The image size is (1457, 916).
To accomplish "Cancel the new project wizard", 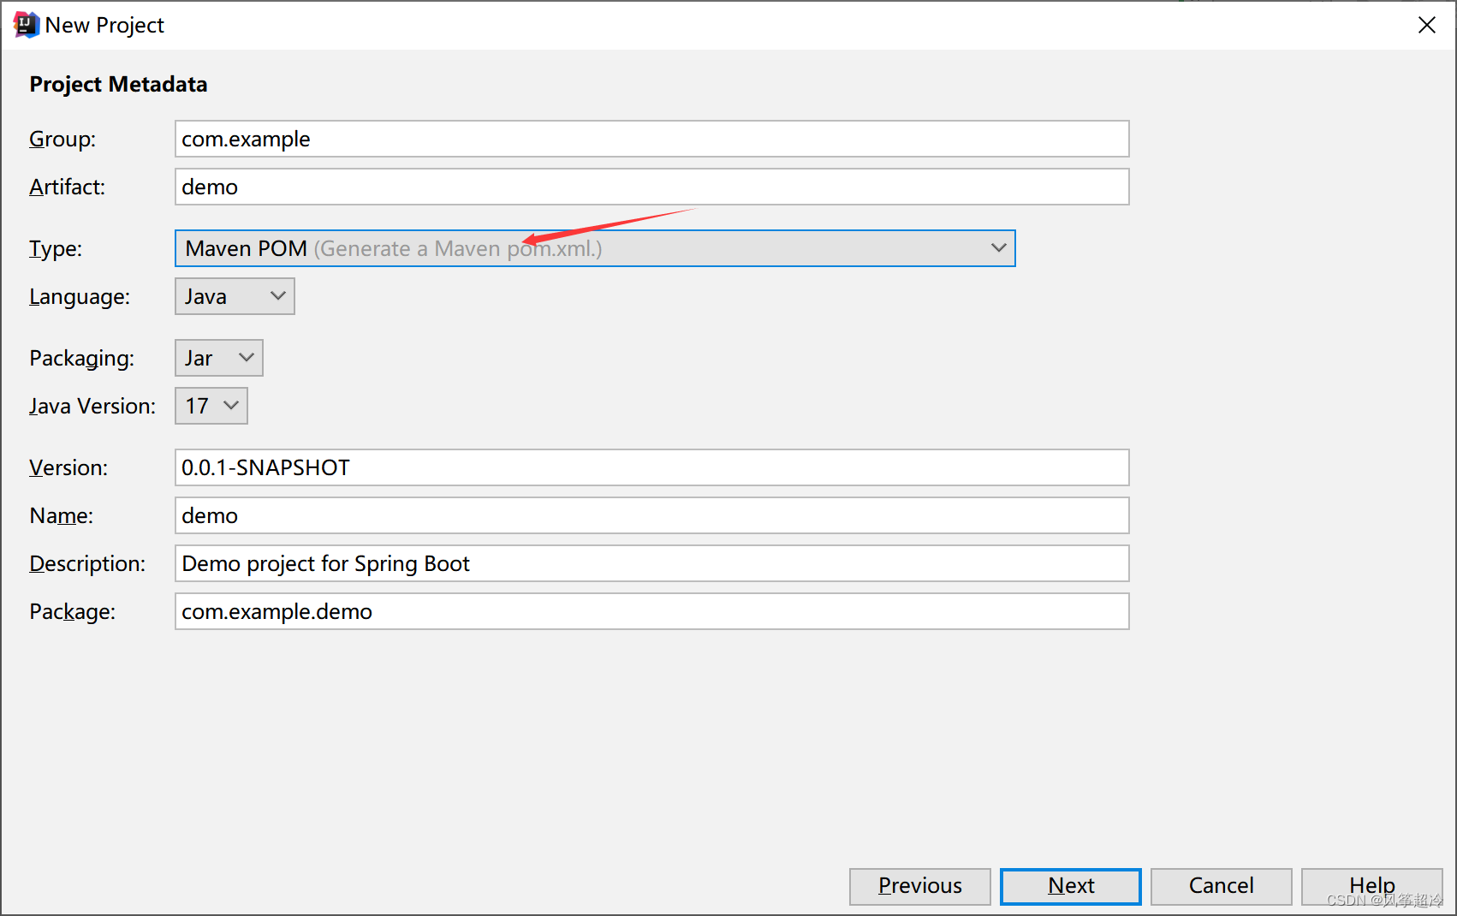I will [1221, 886].
